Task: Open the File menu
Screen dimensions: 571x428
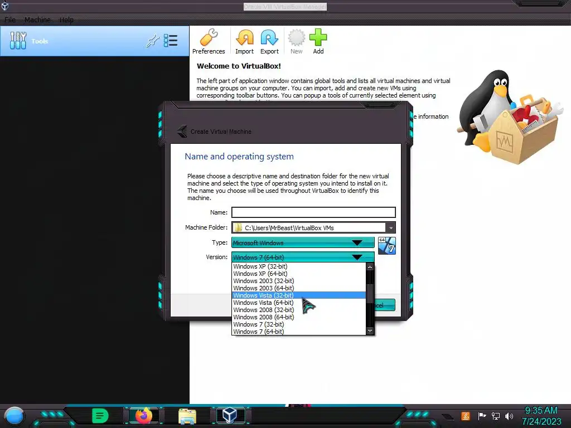Action: click(10, 20)
